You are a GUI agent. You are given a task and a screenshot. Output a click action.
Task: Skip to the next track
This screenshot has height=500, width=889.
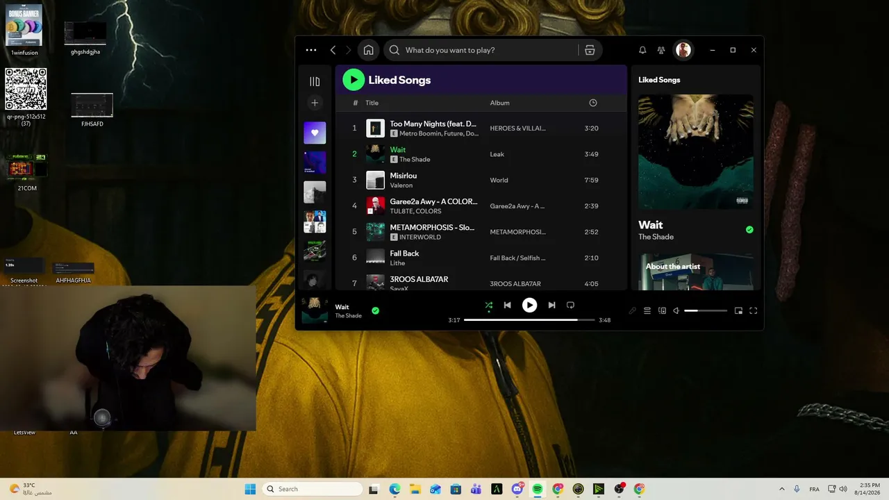[551, 305]
